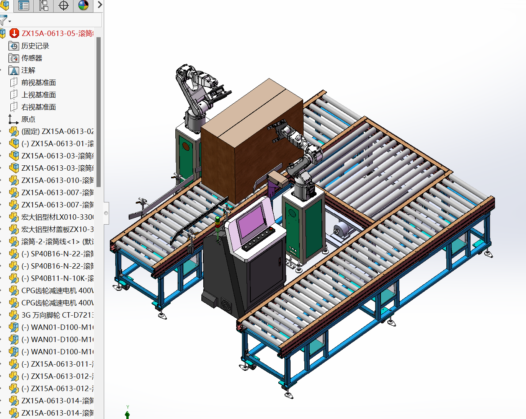Click the (-) SP40B11-N-10K part icon
The height and width of the screenshot is (419, 526).
(14, 279)
